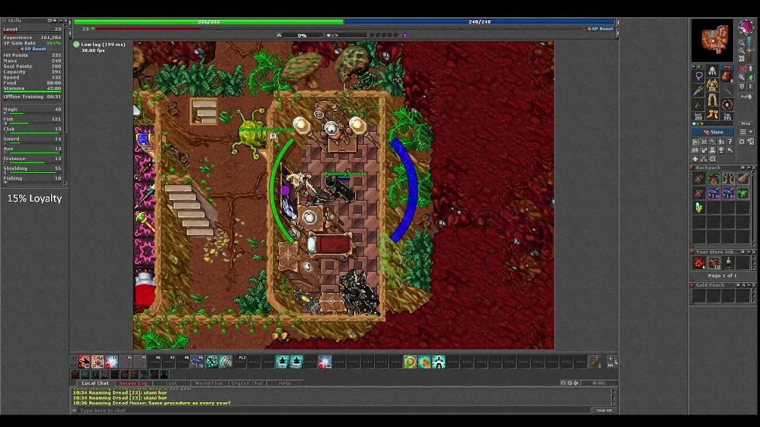This screenshot has height=427, width=760.
Task: Toggle expert mode E button
Action: click(750, 87)
